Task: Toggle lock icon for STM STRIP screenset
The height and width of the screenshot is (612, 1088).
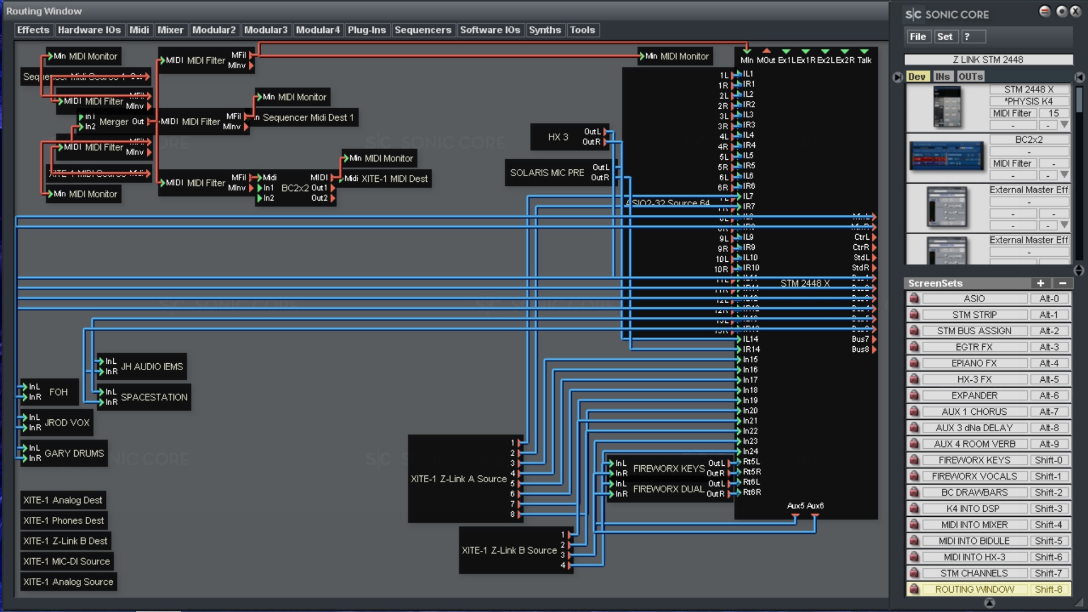Action: pyautogui.click(x=913, y=314)
